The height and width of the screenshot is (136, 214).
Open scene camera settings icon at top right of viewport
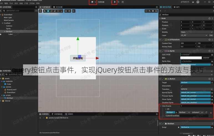[150, 11]
